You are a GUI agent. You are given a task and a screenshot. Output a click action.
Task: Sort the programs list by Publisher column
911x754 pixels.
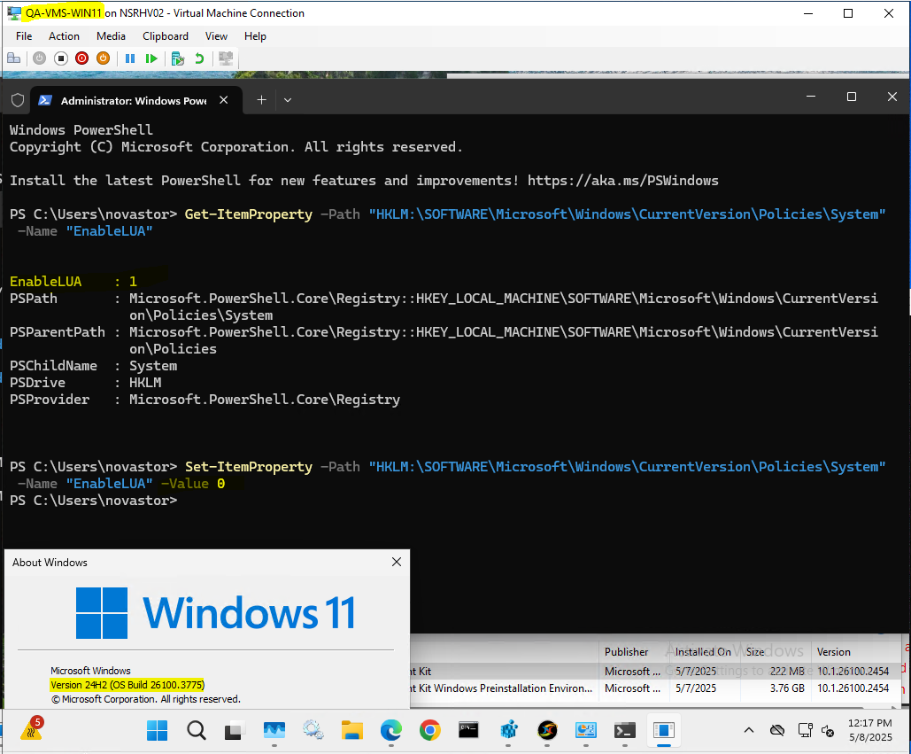(626, 652)
